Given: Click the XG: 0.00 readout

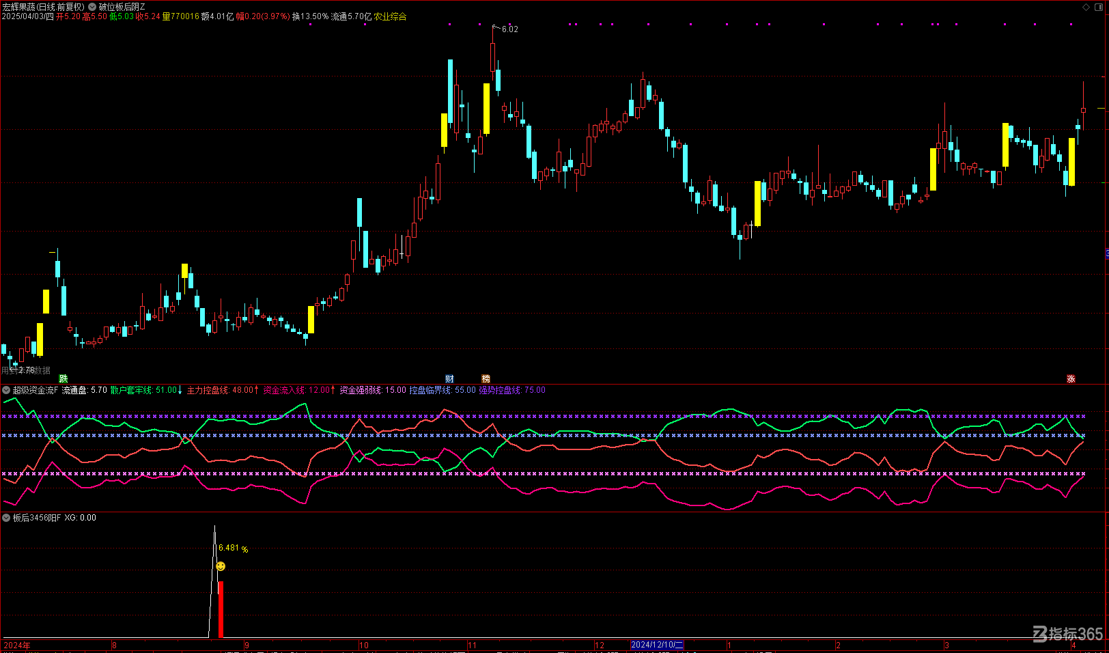Looking at the screenshot, I should (x=81, y=518).
